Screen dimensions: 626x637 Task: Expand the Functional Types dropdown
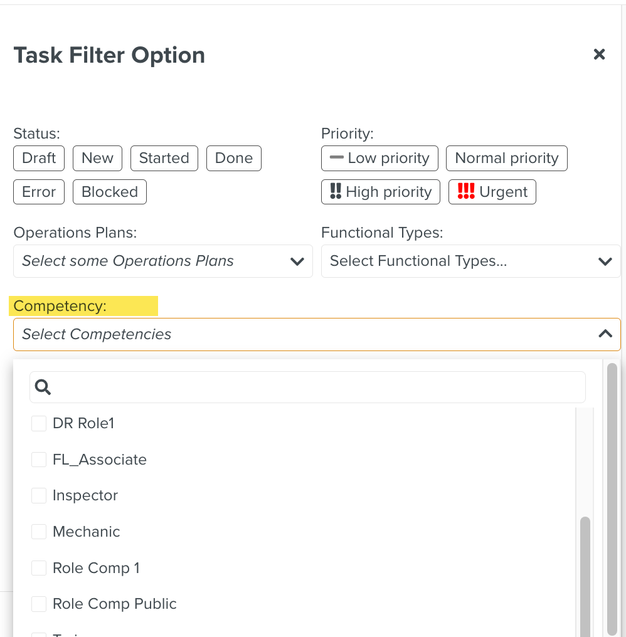pyautogui.click(x=470, y=261)
